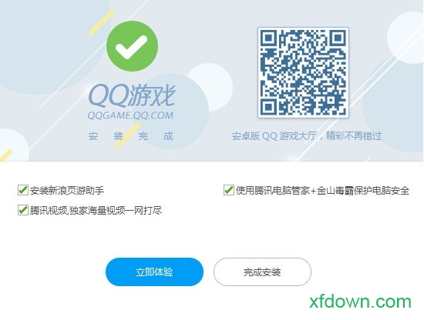Click the green checkmark success icon

pos(132,46)
